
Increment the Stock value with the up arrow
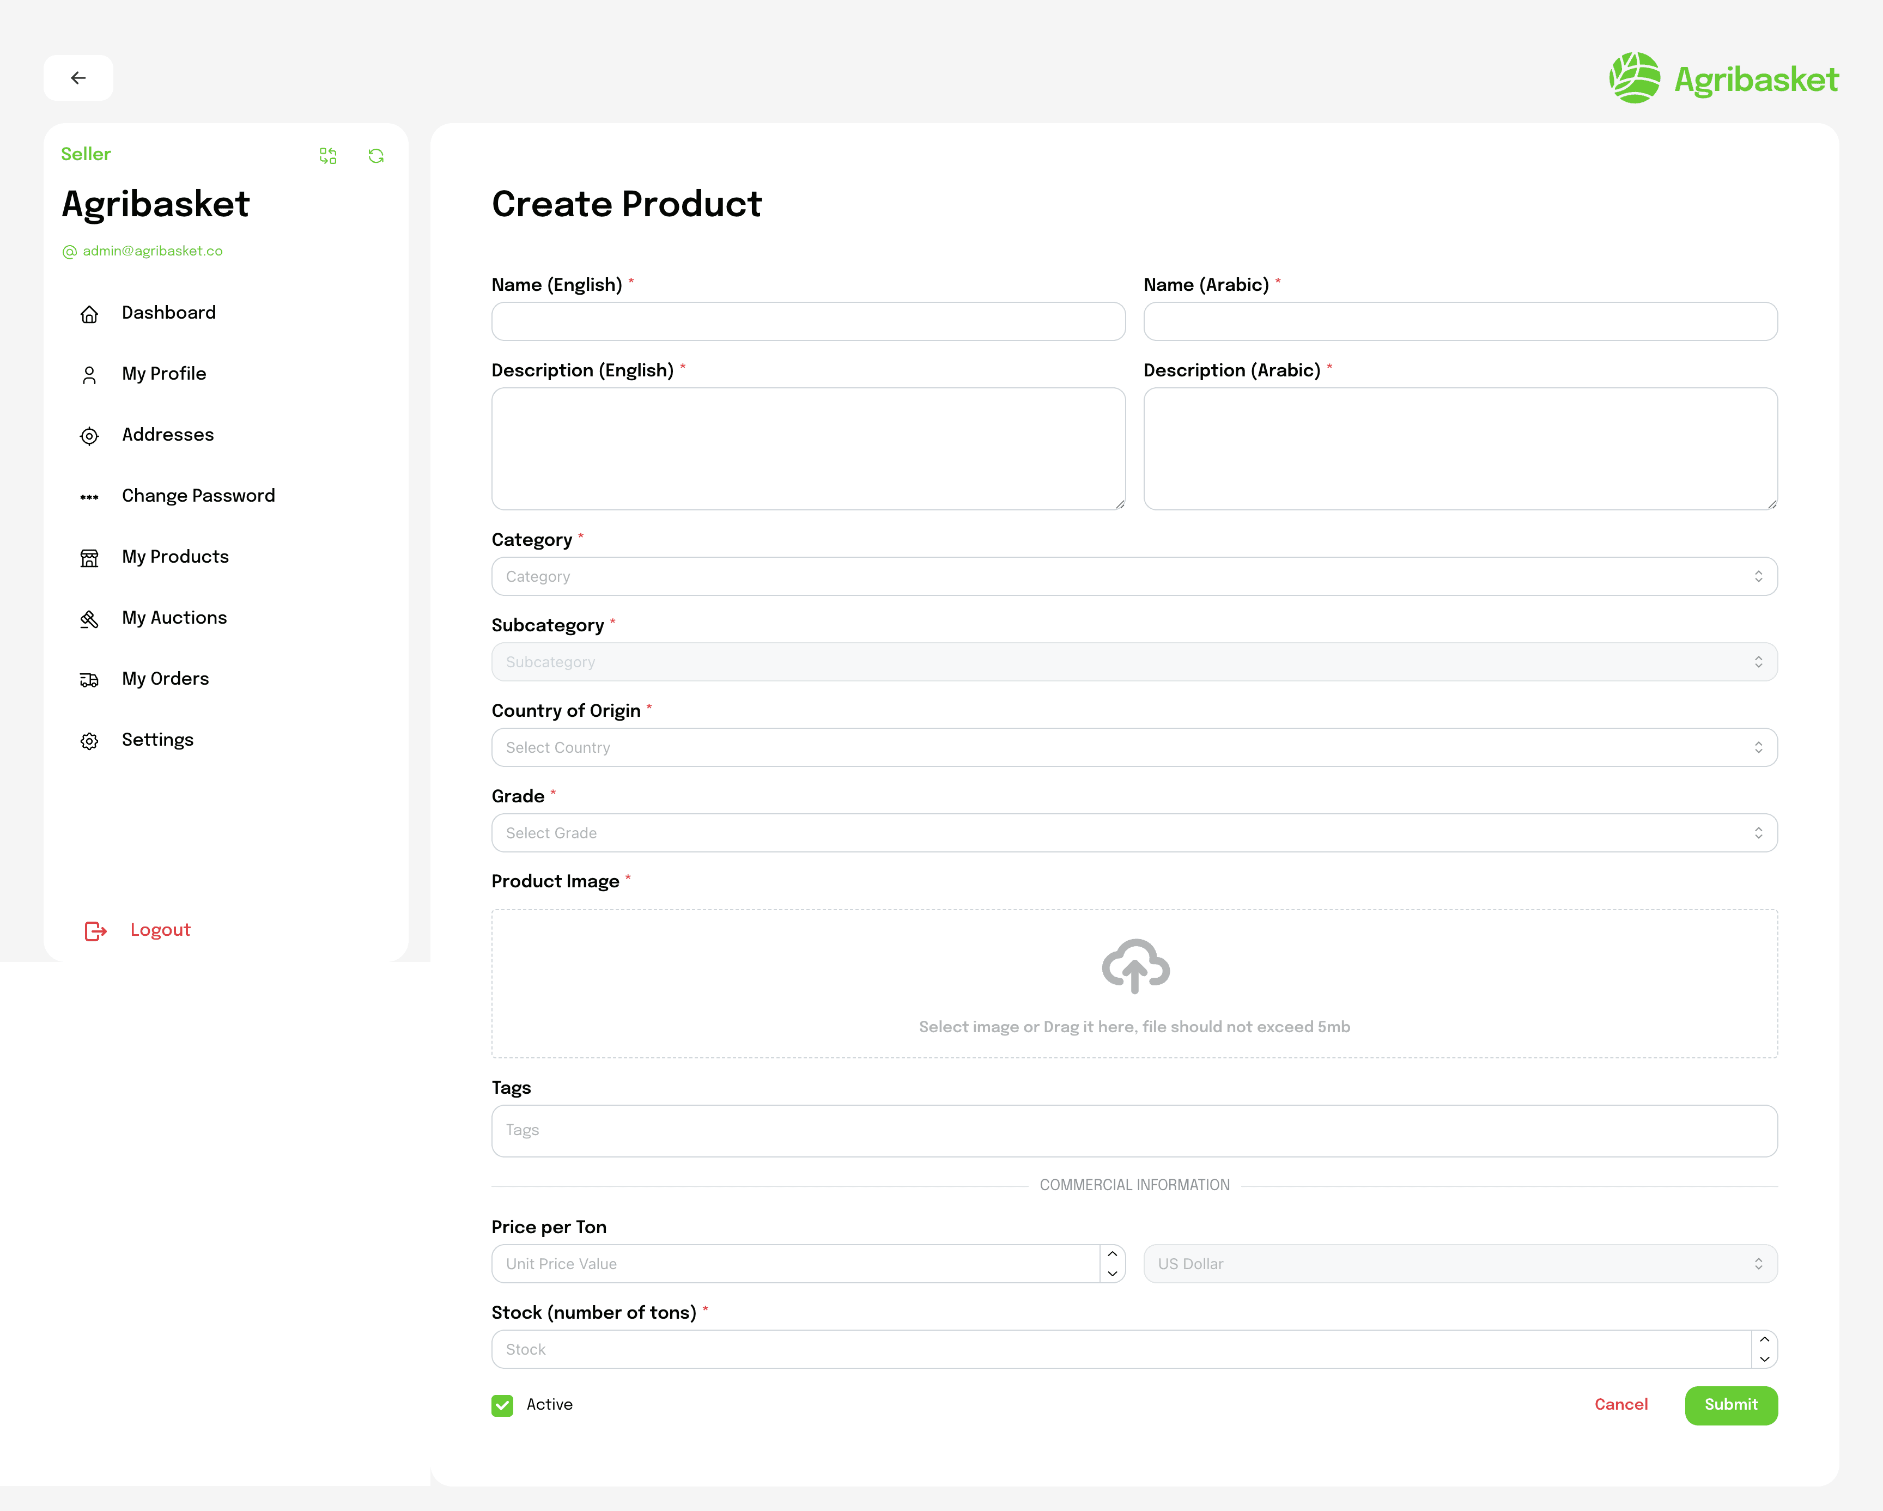click(x=1764, y=1339)
